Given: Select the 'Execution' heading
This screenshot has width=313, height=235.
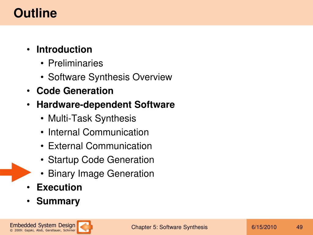Looking at the screenshot, I should tap(59, 187).
